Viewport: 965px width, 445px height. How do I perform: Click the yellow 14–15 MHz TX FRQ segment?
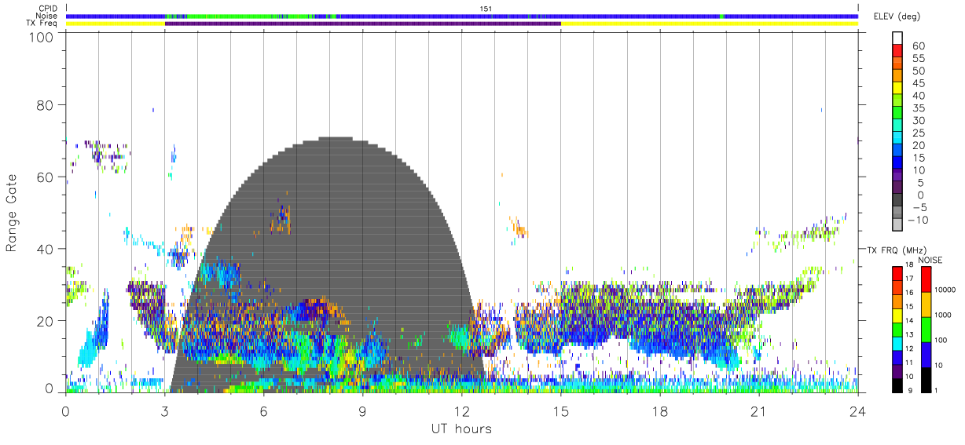click(x=897, y=315)
